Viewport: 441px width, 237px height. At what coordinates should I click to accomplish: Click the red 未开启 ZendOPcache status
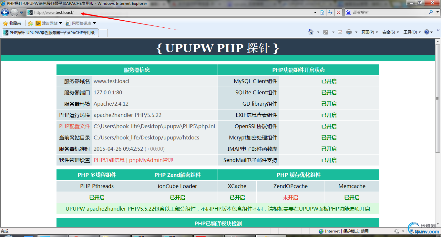(290, 197)
